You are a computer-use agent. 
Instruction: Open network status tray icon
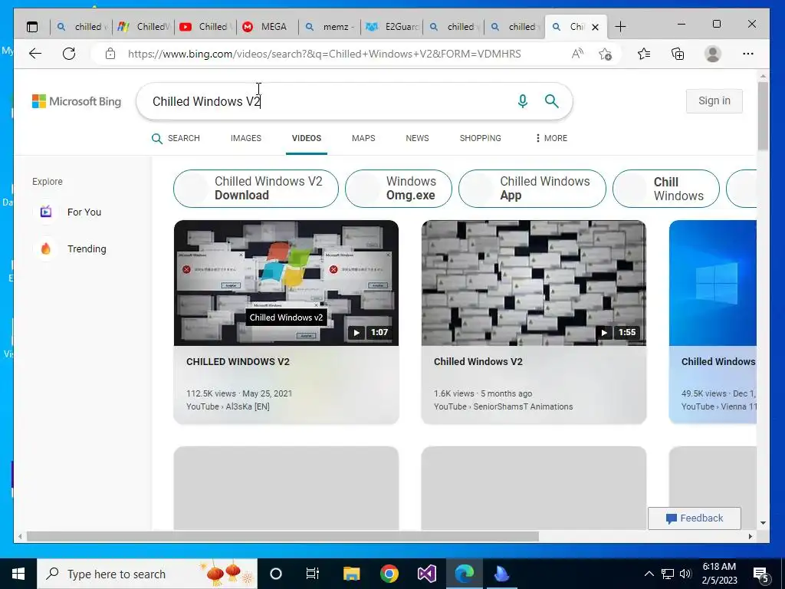(x=668, y=574)
